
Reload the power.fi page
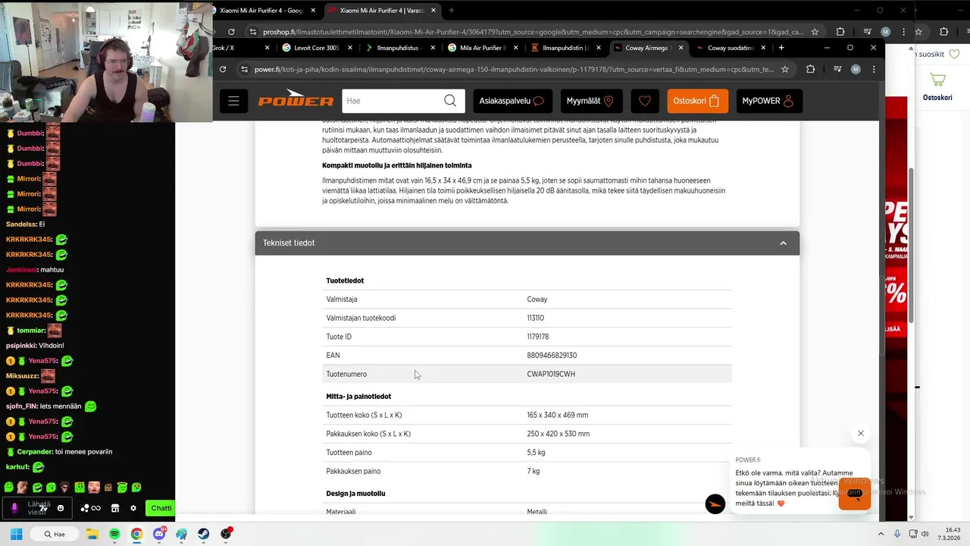point(223,69)
